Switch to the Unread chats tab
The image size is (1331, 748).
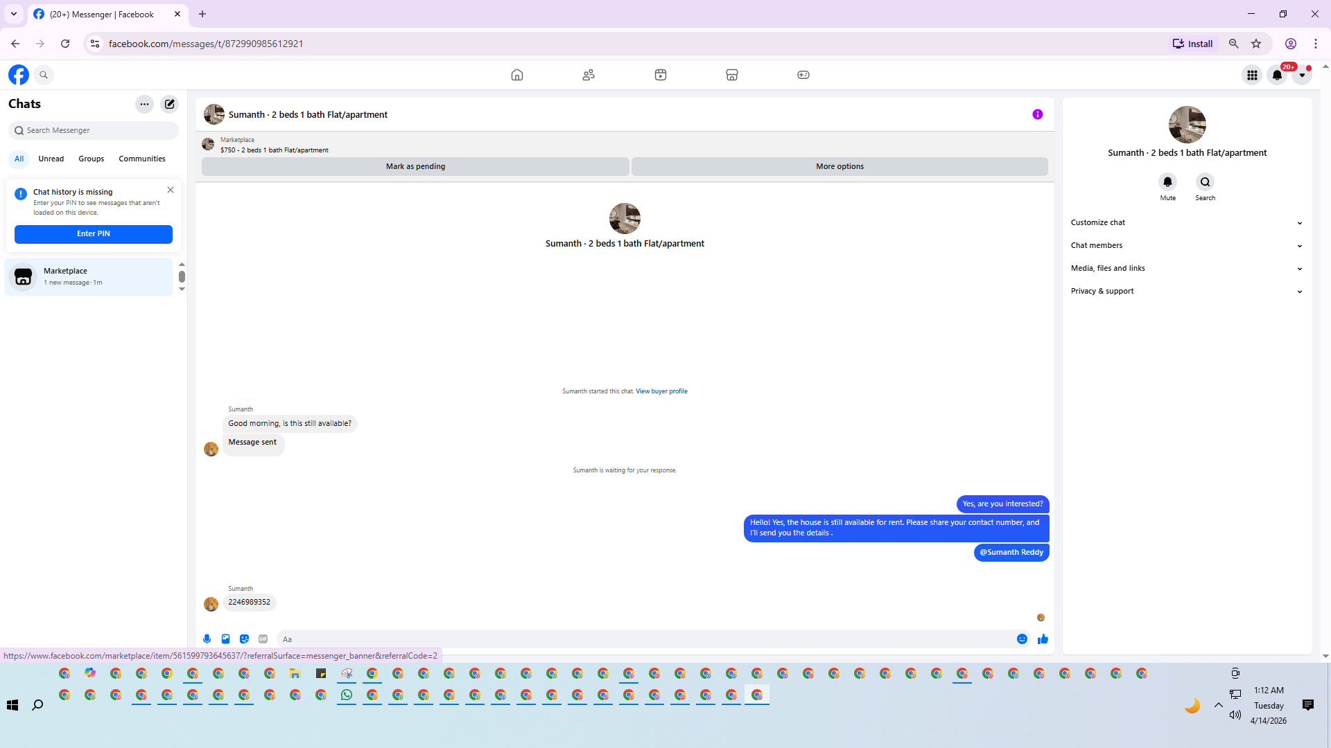pyautogui.click(x=51, y=159)
